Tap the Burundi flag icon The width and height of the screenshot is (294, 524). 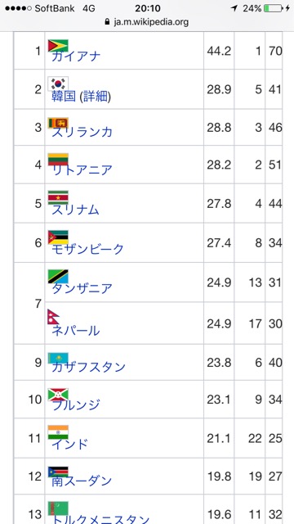point(58,395)
